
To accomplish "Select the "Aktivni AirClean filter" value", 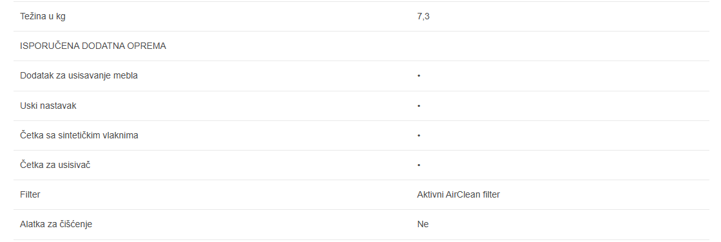I will (x=459, y=195).
